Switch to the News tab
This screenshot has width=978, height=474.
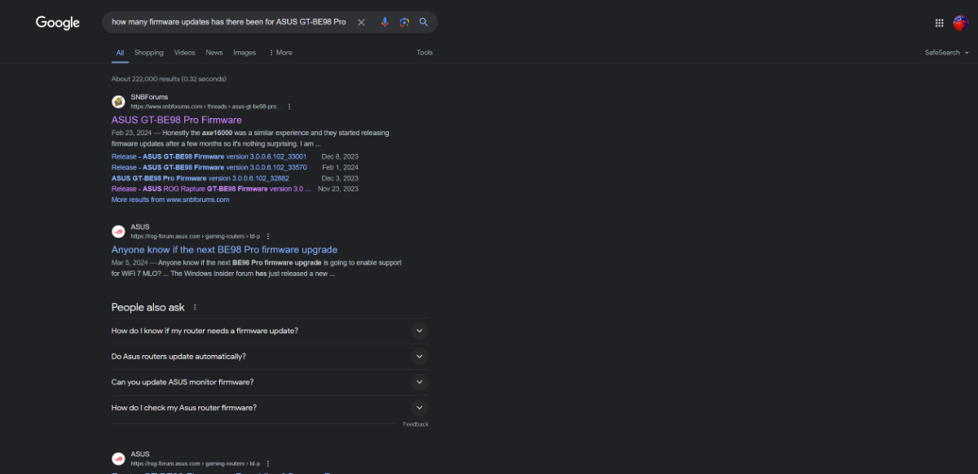point(214,53)
